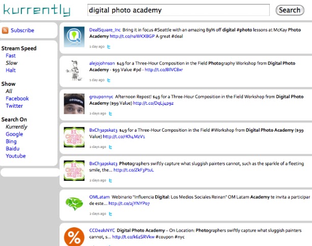Image resolution: width=312 pixels, height=246 pixels.
Task: Open the t.co/8IlVC8xr link
Action: point(163,70)
